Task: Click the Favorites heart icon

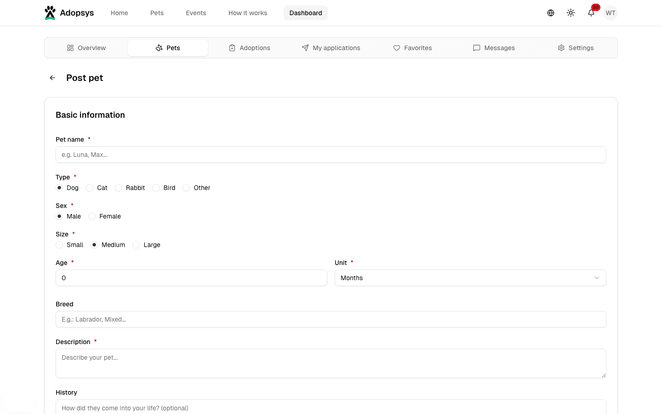Action: point(396,48)
